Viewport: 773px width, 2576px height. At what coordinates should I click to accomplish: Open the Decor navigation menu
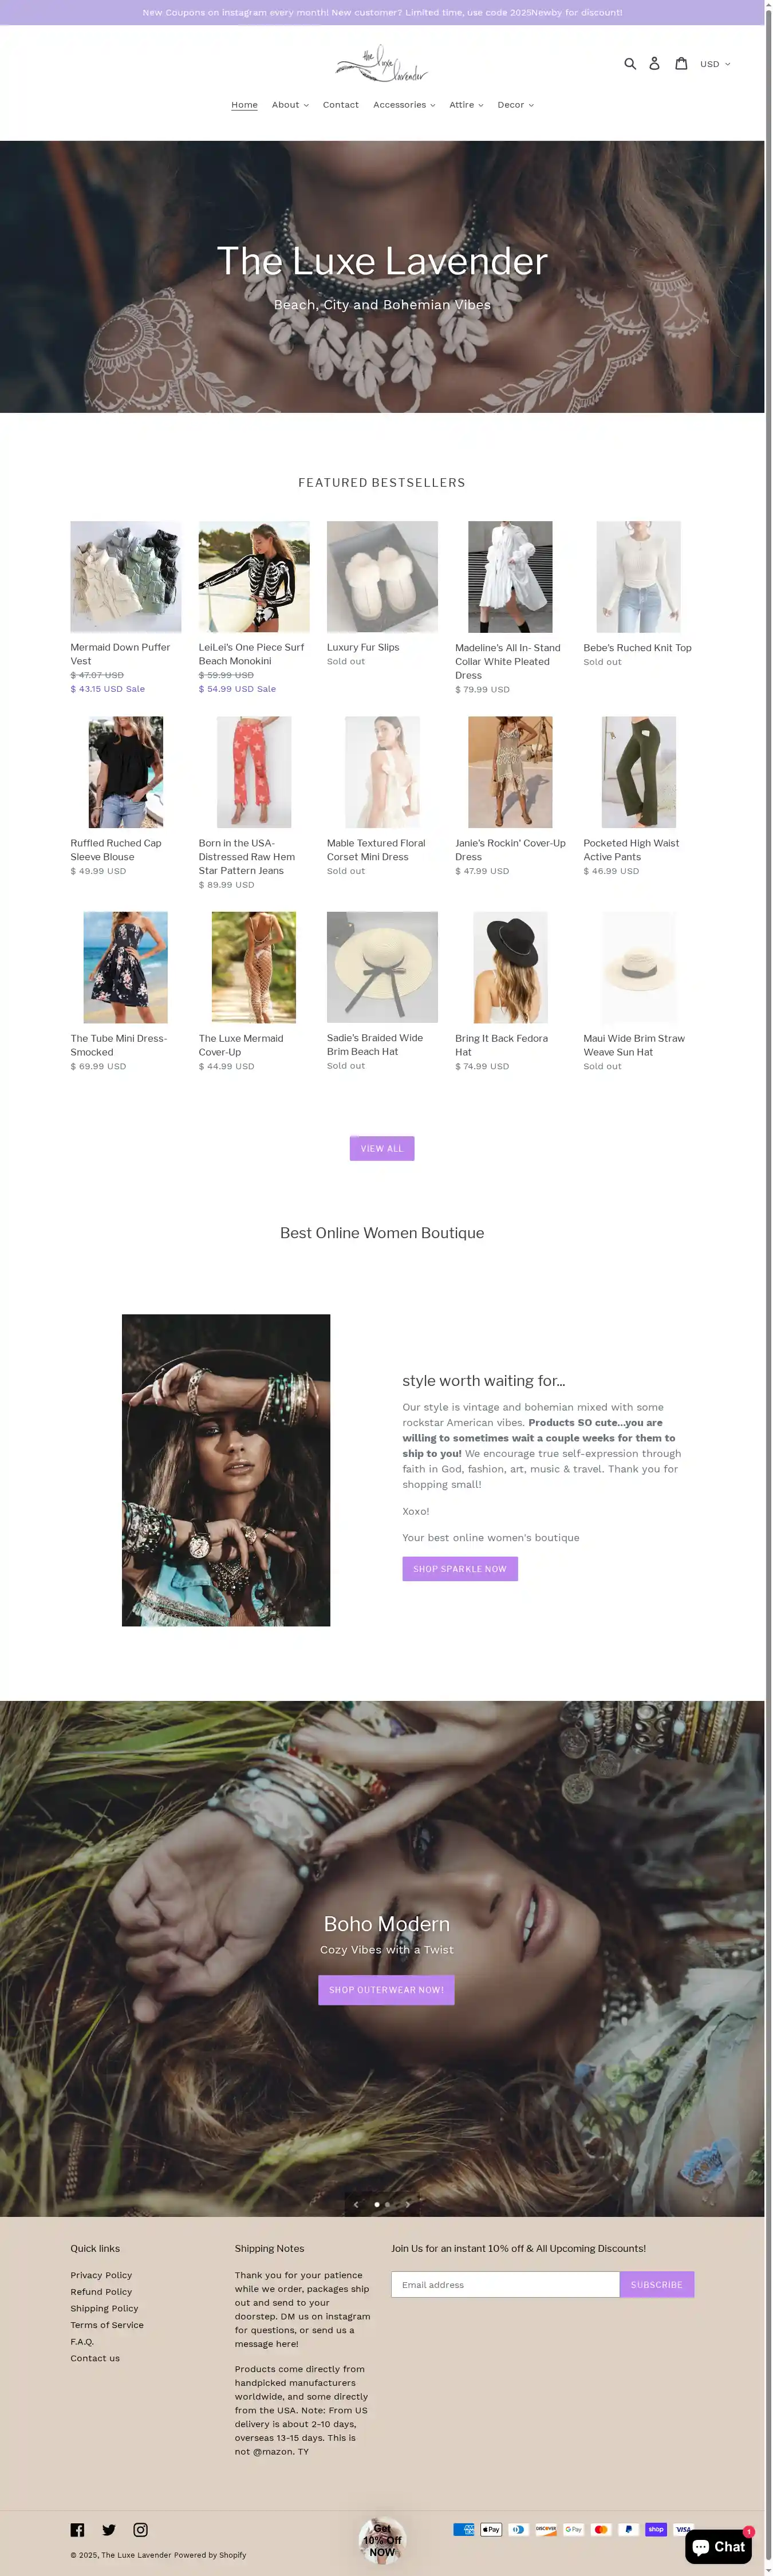[515, 105]
